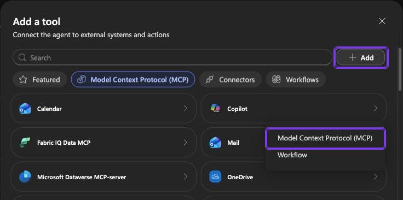The width and height of the screenshot is (403, 200).
Task: Click the Add a tool heading
Action: point(37,21)
